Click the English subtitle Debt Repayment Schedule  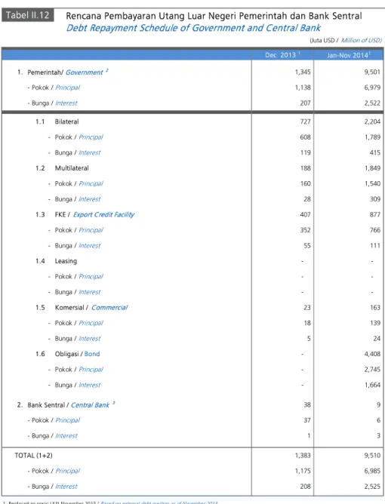(x=193, y=28)
